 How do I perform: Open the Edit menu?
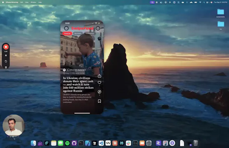[21, 2]
